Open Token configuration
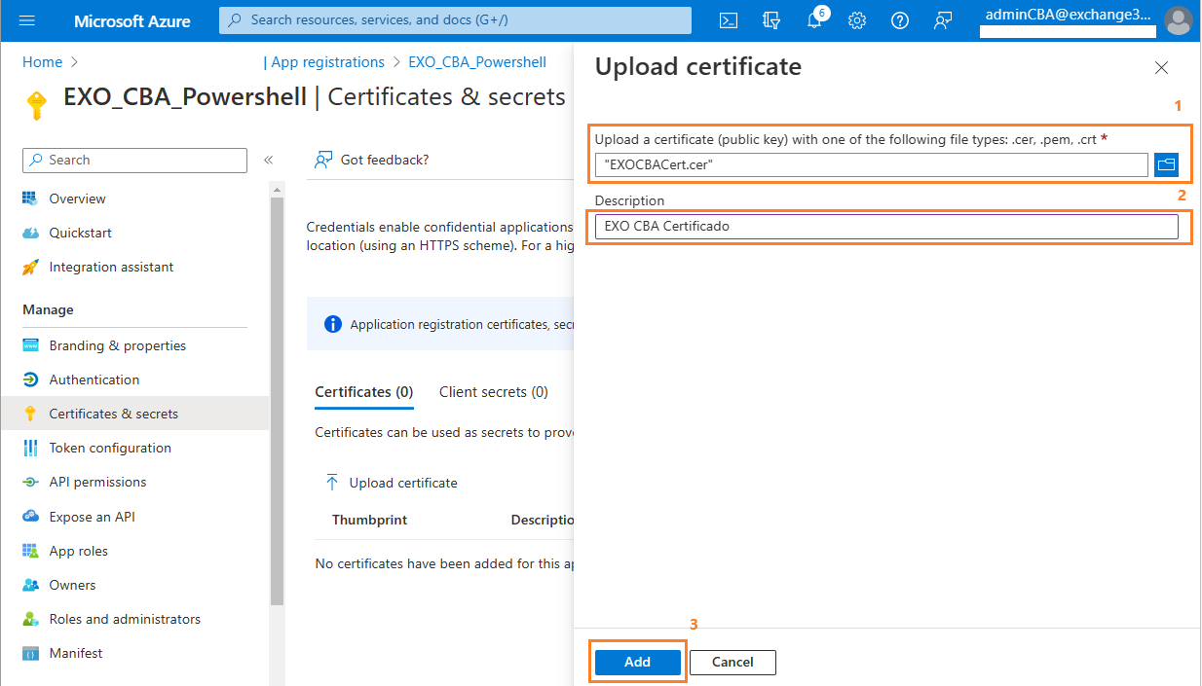This screenshot has height=686, width=1202. click(110, 448)
